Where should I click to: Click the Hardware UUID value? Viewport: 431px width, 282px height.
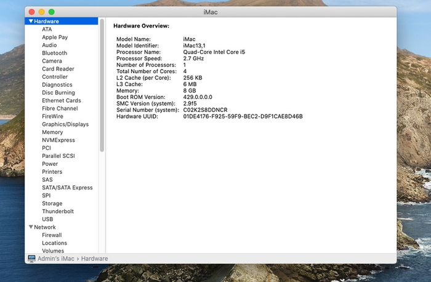(243, 116)
